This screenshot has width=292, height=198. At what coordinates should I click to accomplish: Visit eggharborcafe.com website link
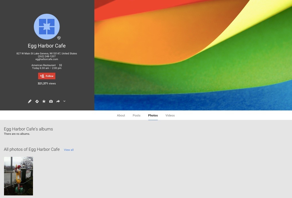pos(47,59)
